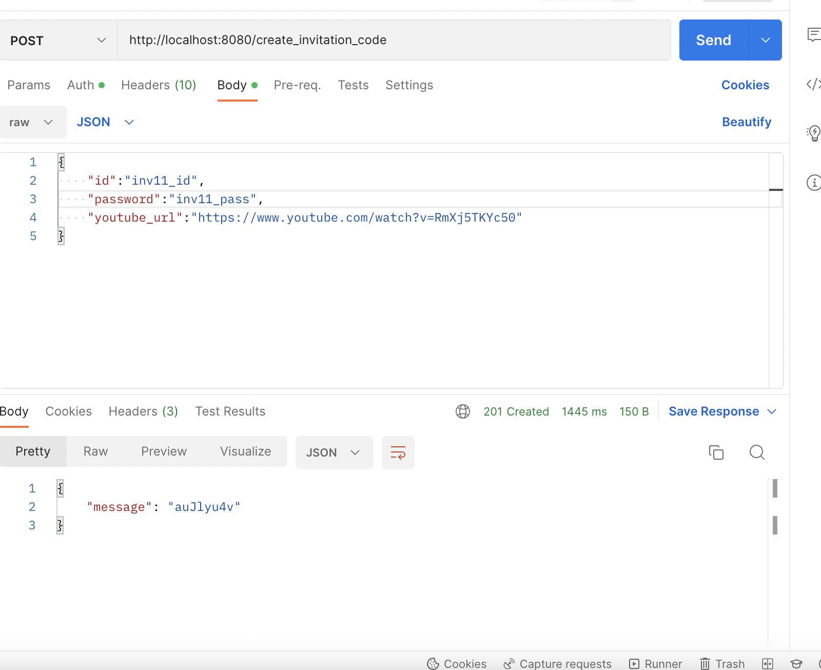
Task: Send the create_invitation_code request
Action: pyautogui.click(x=713, y=40)
